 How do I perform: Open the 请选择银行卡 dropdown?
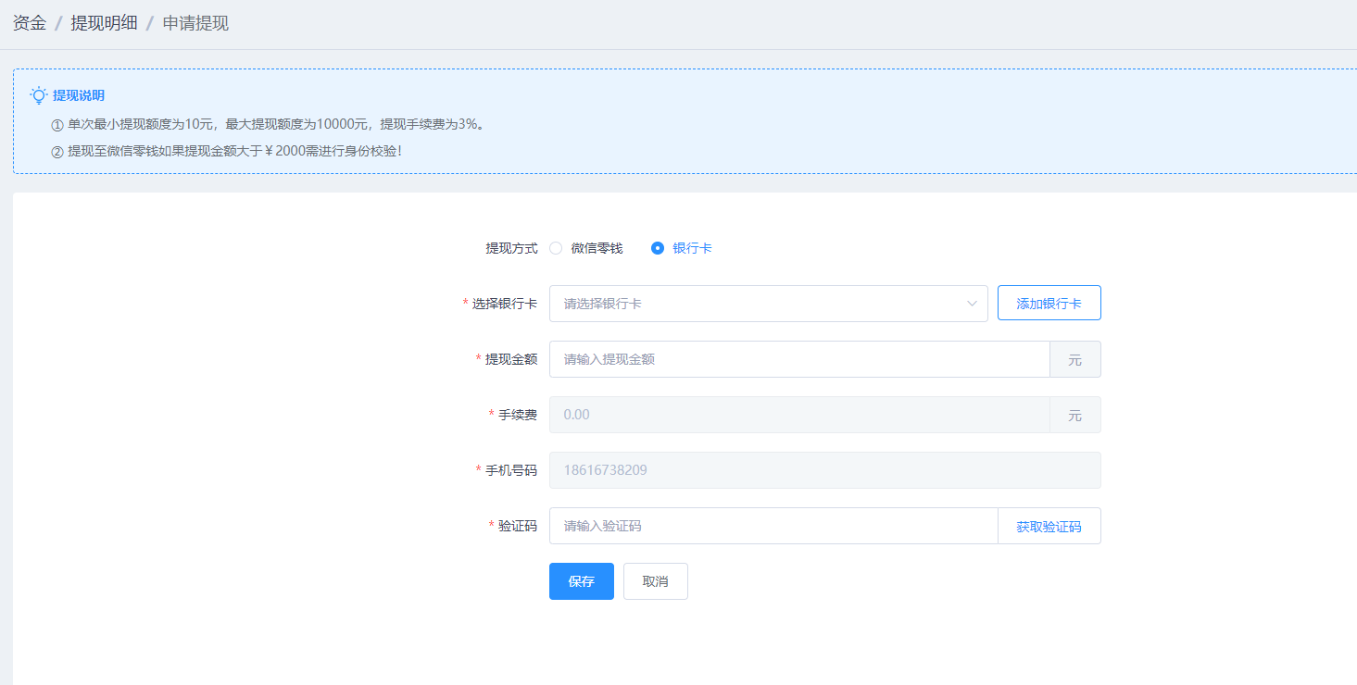(x=760, y=304)
